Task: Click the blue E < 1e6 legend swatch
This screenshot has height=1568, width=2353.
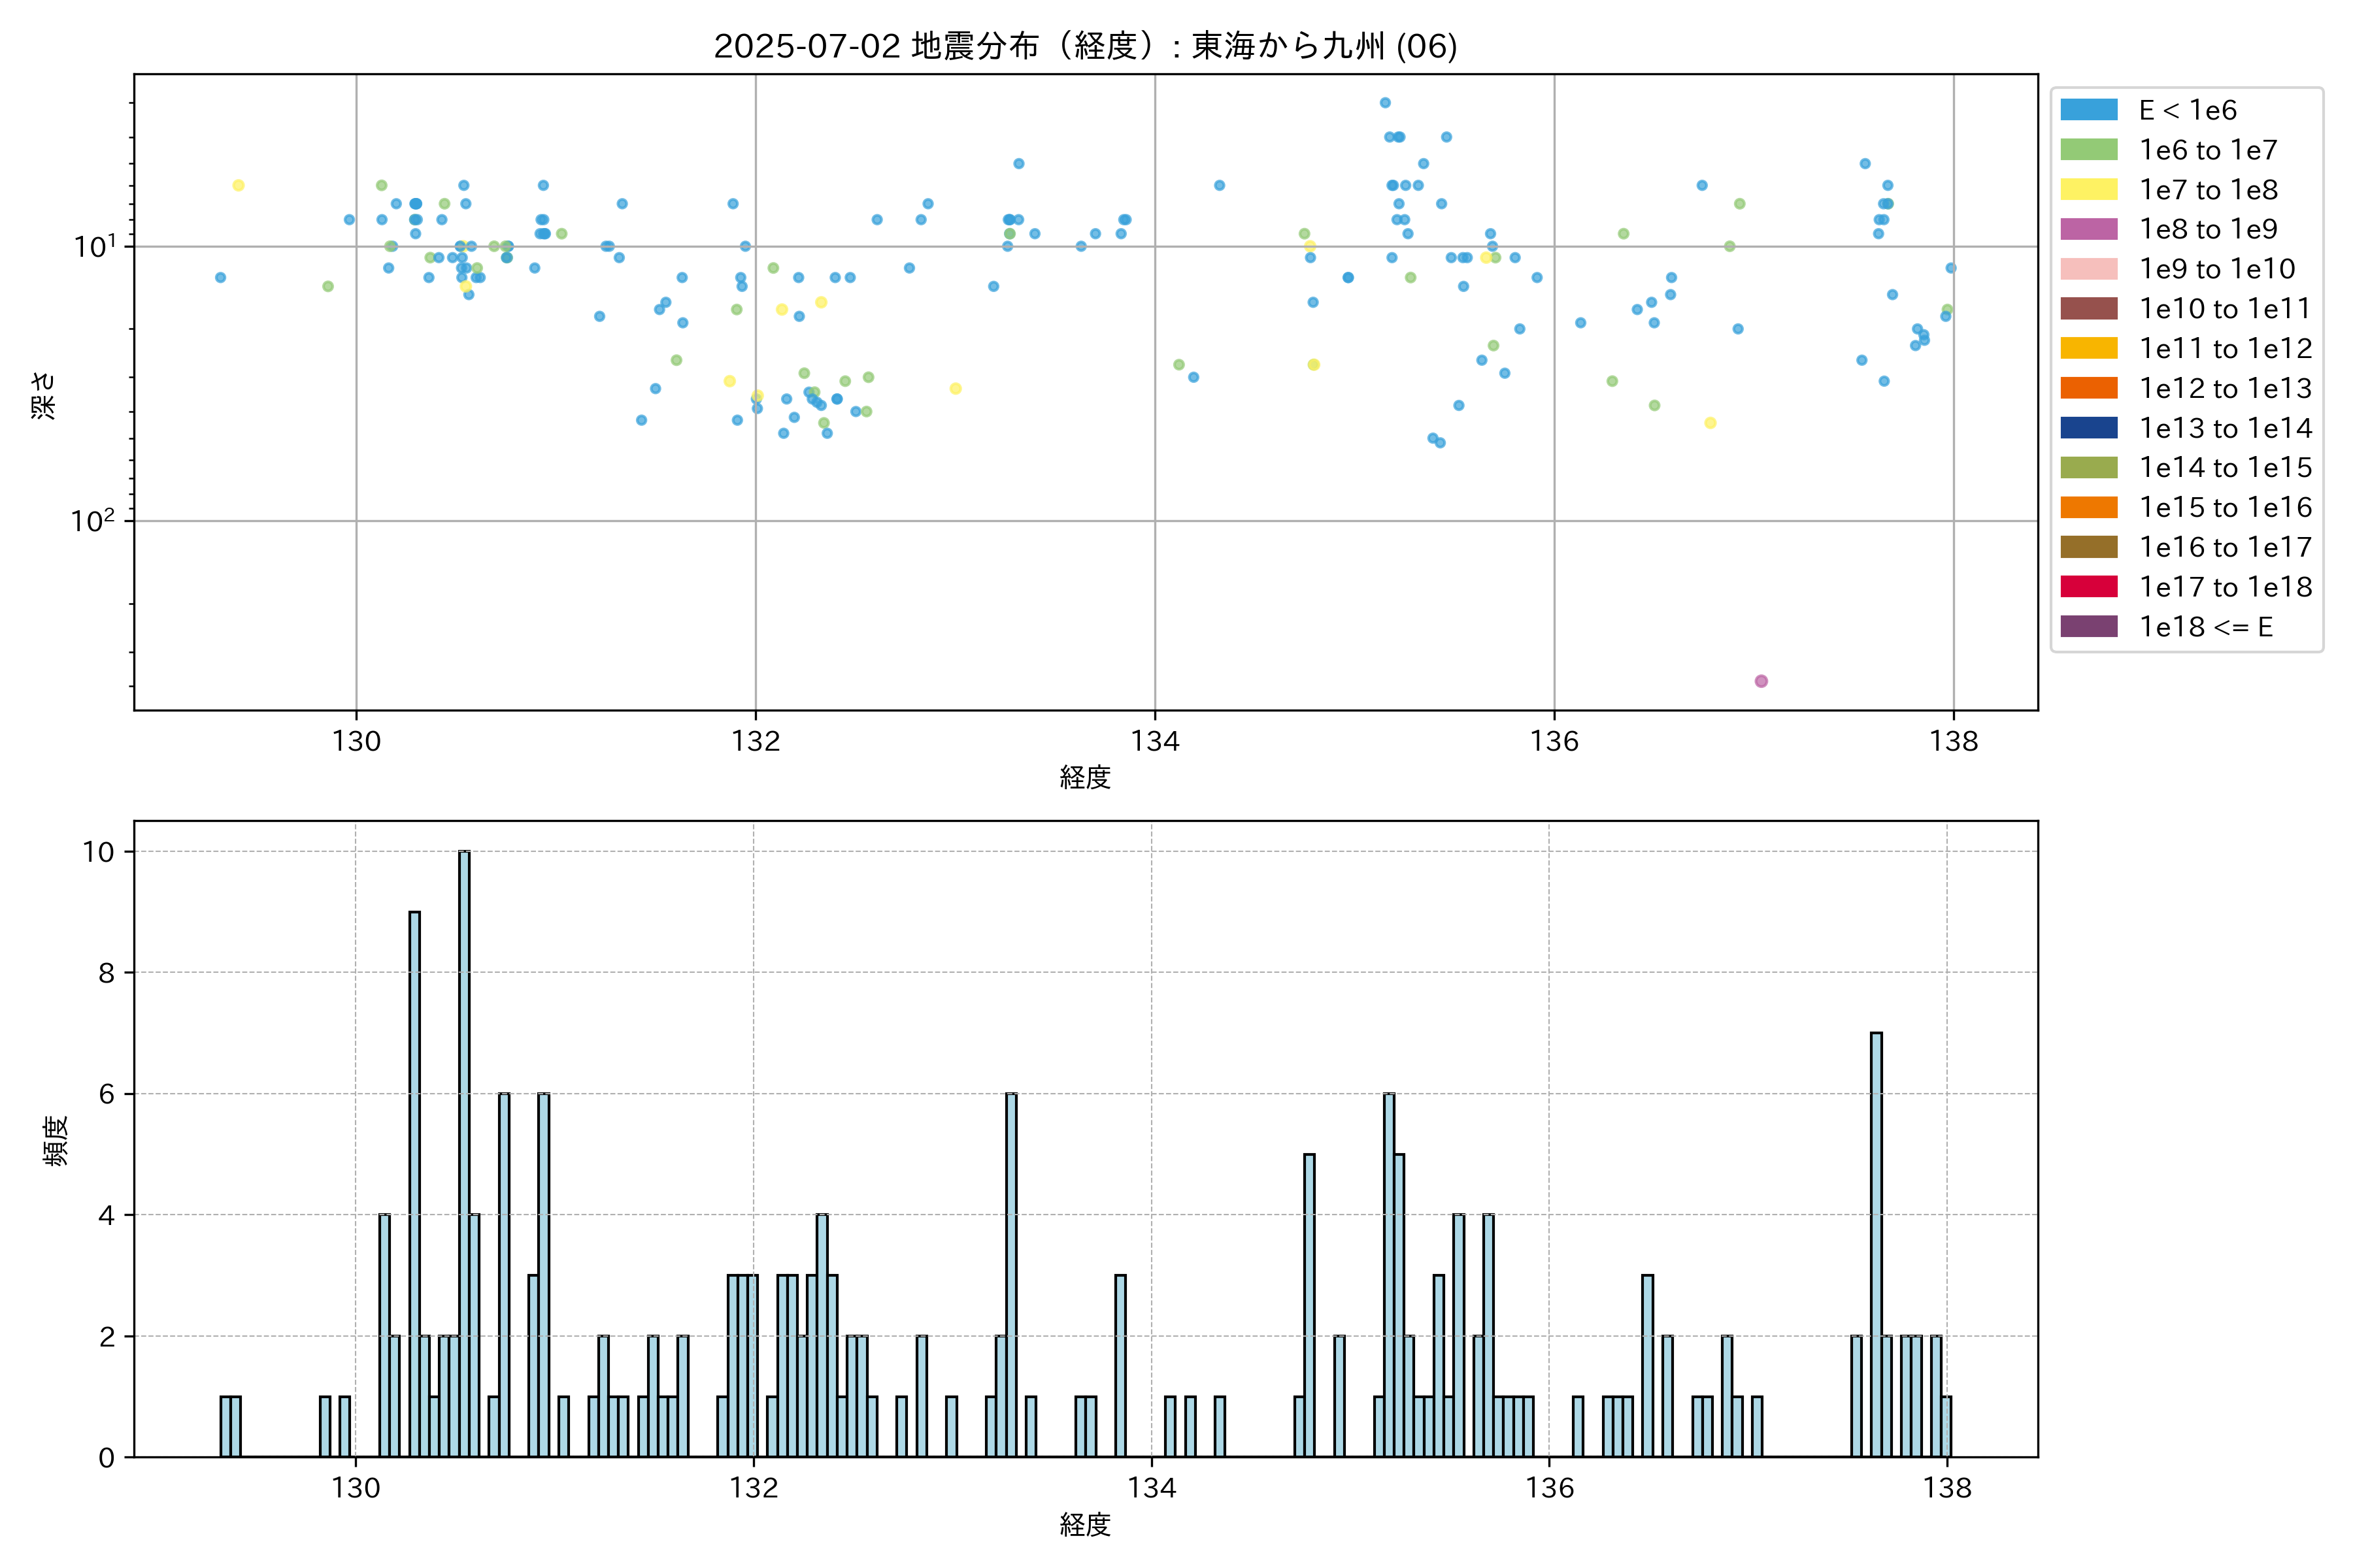Action: point(2089,110)
